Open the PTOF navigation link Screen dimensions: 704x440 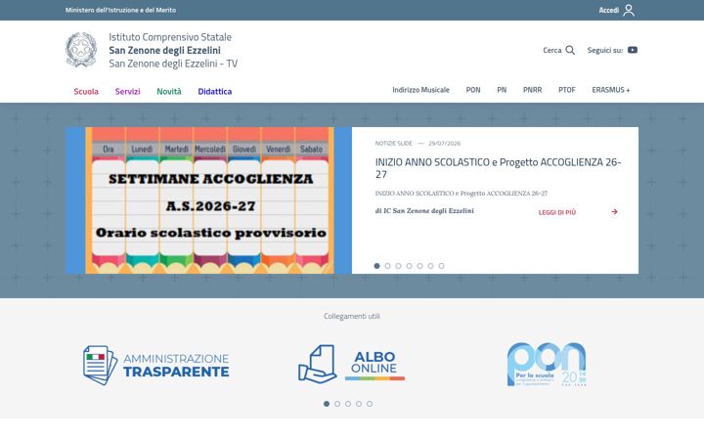click(566, 90)
